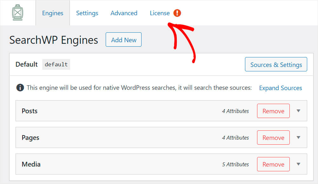318x184 pixels.
Task: Click the 'default' engine slug label
Action: tap(56, 64)
